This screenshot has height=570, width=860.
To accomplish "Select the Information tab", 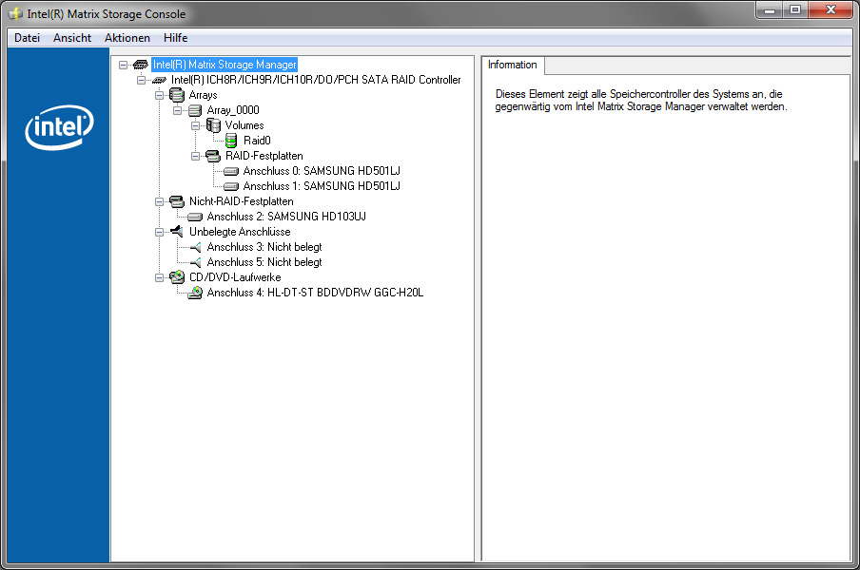I will (512, 65).
